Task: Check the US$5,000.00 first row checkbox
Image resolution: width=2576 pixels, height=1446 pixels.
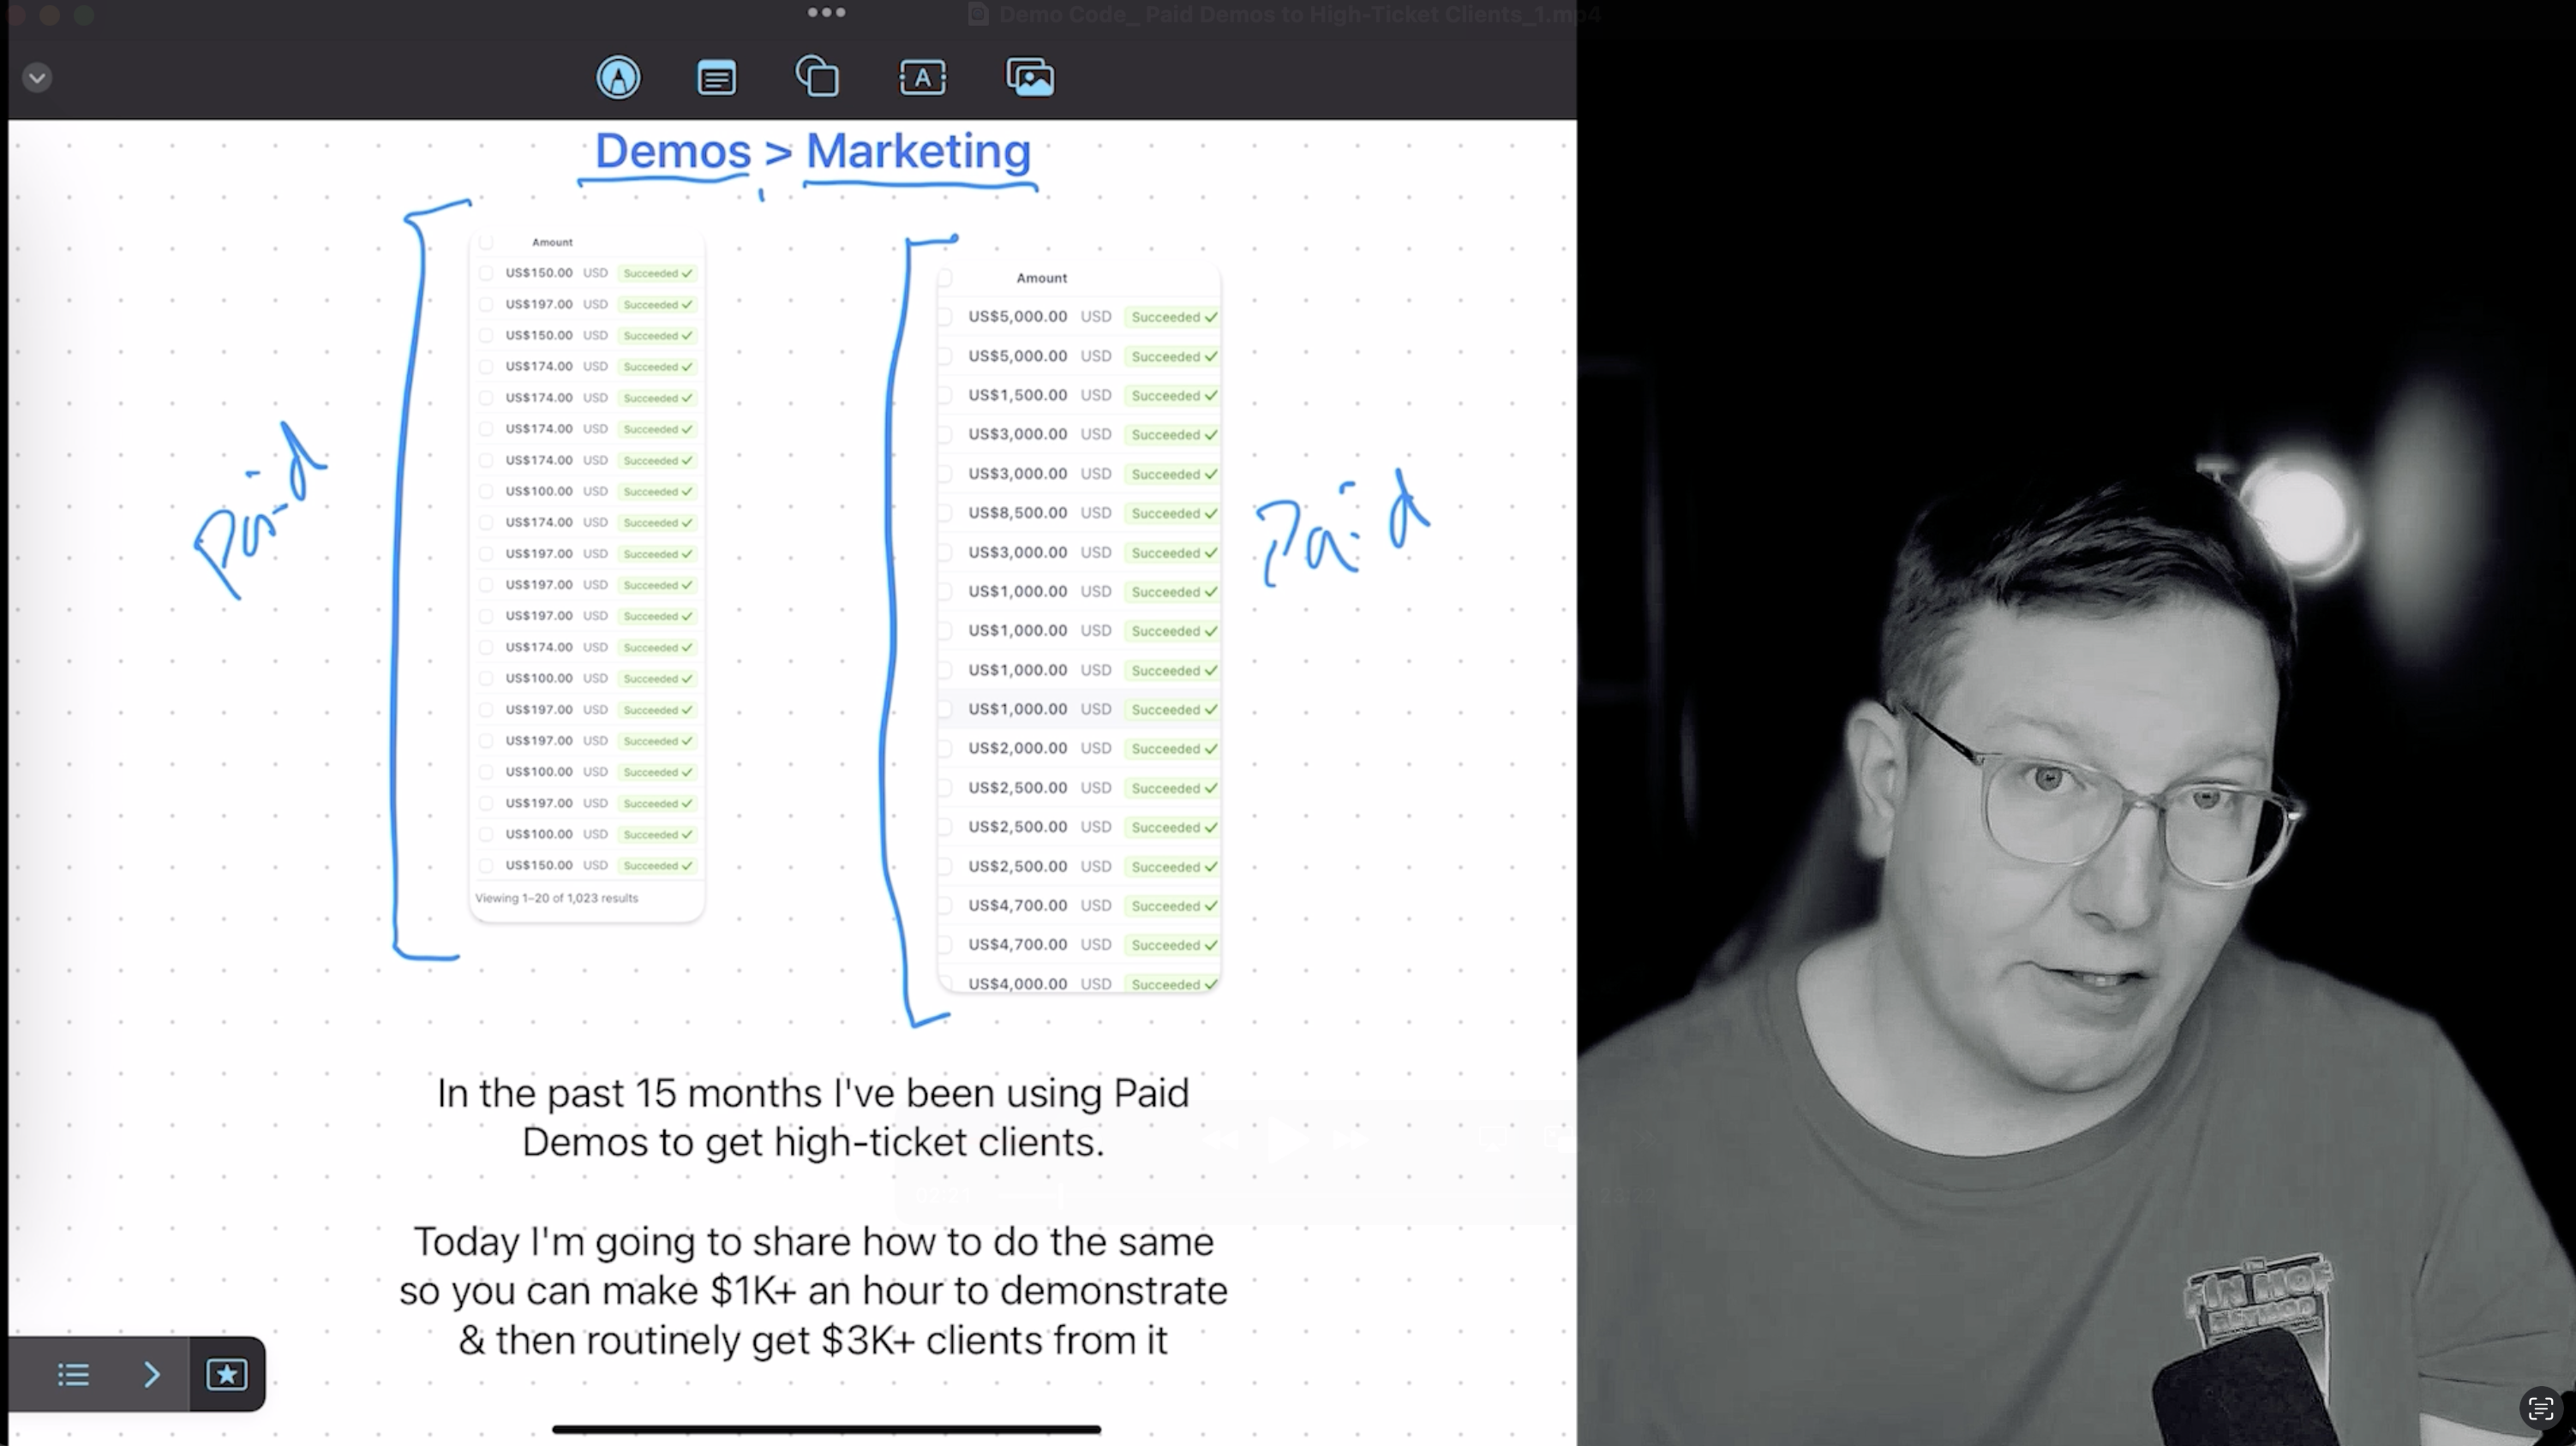Action: point(945,317)
